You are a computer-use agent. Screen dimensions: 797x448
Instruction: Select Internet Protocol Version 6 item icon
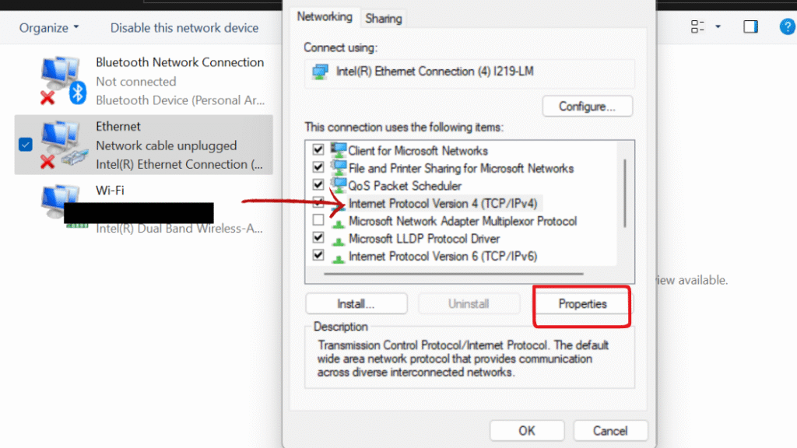[338, 257]
